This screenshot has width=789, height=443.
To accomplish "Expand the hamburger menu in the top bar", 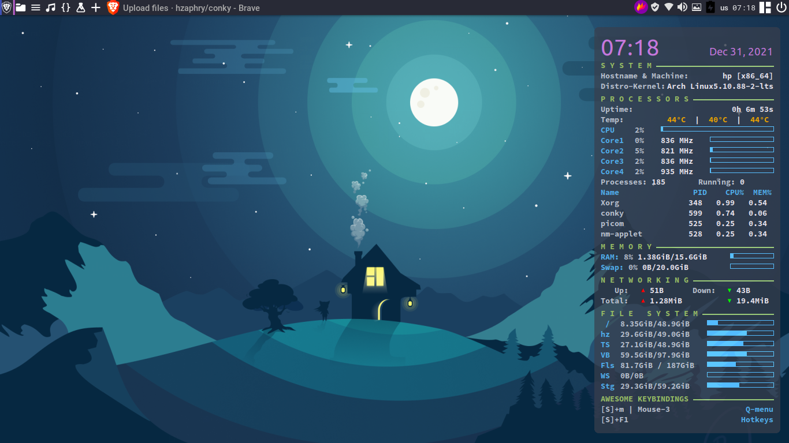I will tap(35, 7).
